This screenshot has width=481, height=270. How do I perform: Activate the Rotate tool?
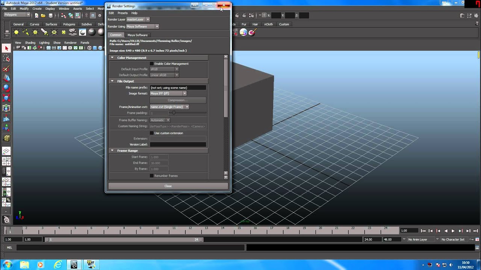coord(6,88)
